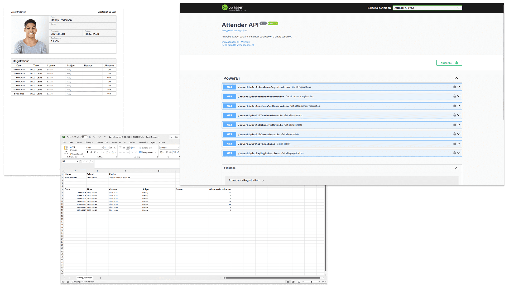The image size is (509, 288).
Task: Expand GetAllStudentsDetails endpoint chevron
Action: [x=459, y=125]
